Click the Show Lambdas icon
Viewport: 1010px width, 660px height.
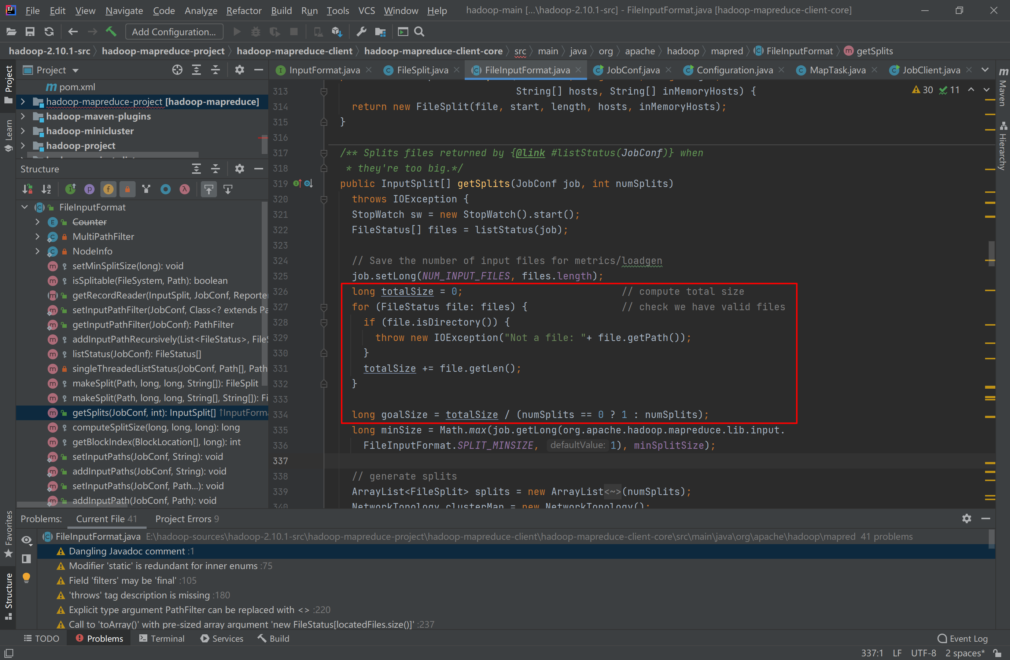point(185,189)
